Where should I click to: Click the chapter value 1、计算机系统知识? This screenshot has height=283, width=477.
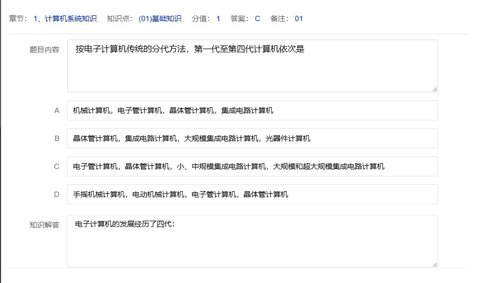pyautogui.click(x=65, y=19)
